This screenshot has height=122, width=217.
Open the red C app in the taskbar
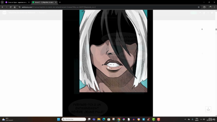click(x=159, y=119)
